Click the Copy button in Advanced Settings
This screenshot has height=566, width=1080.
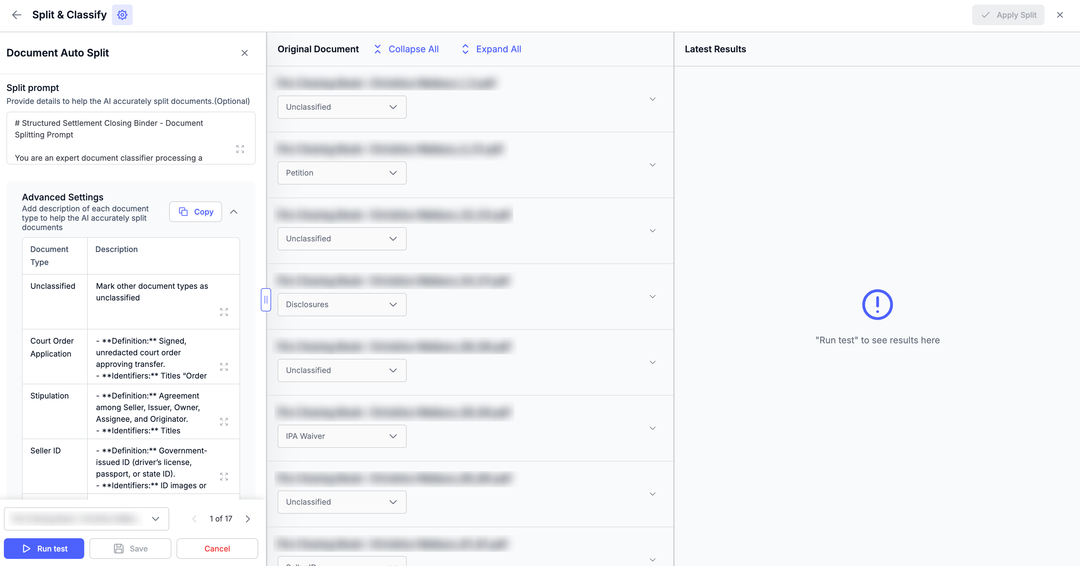pyautogui.click(x=195, y=212)
